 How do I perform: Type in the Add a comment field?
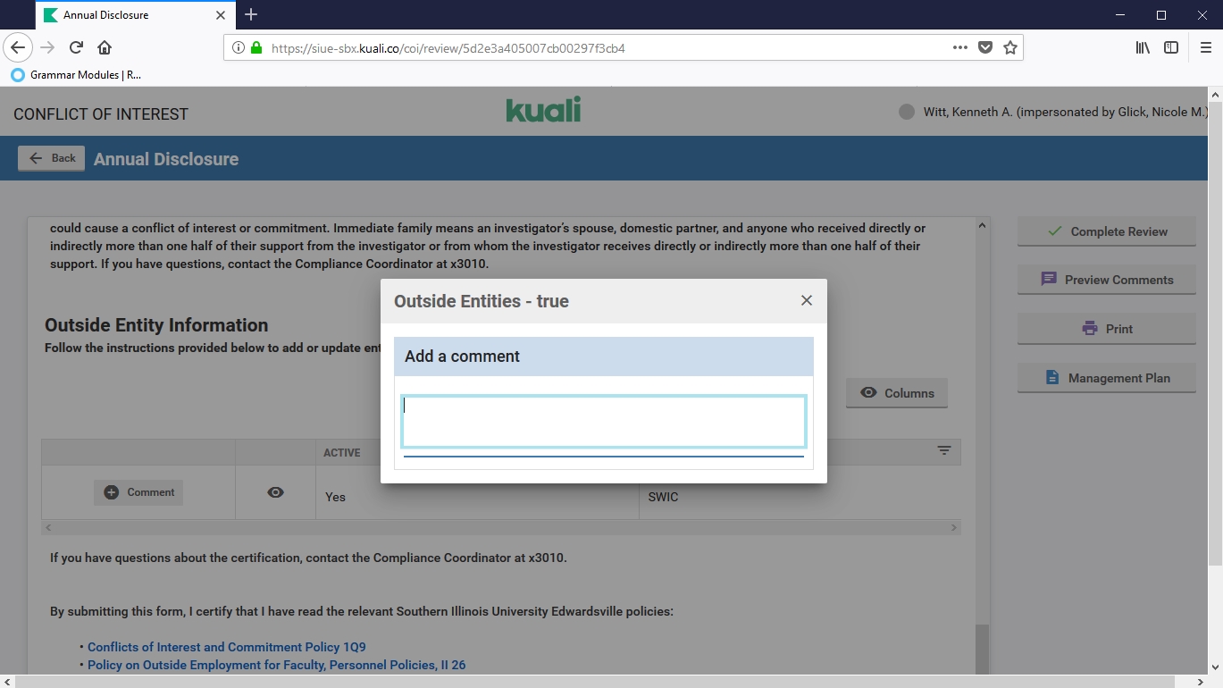(603, 421)
